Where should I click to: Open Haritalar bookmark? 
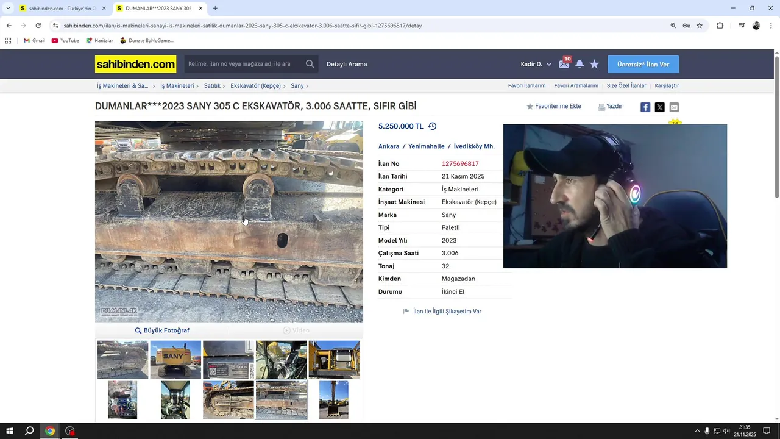coord(99,41)
